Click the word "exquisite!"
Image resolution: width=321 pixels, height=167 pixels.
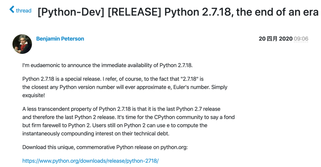pyautogui.click(x=34, y=95)
